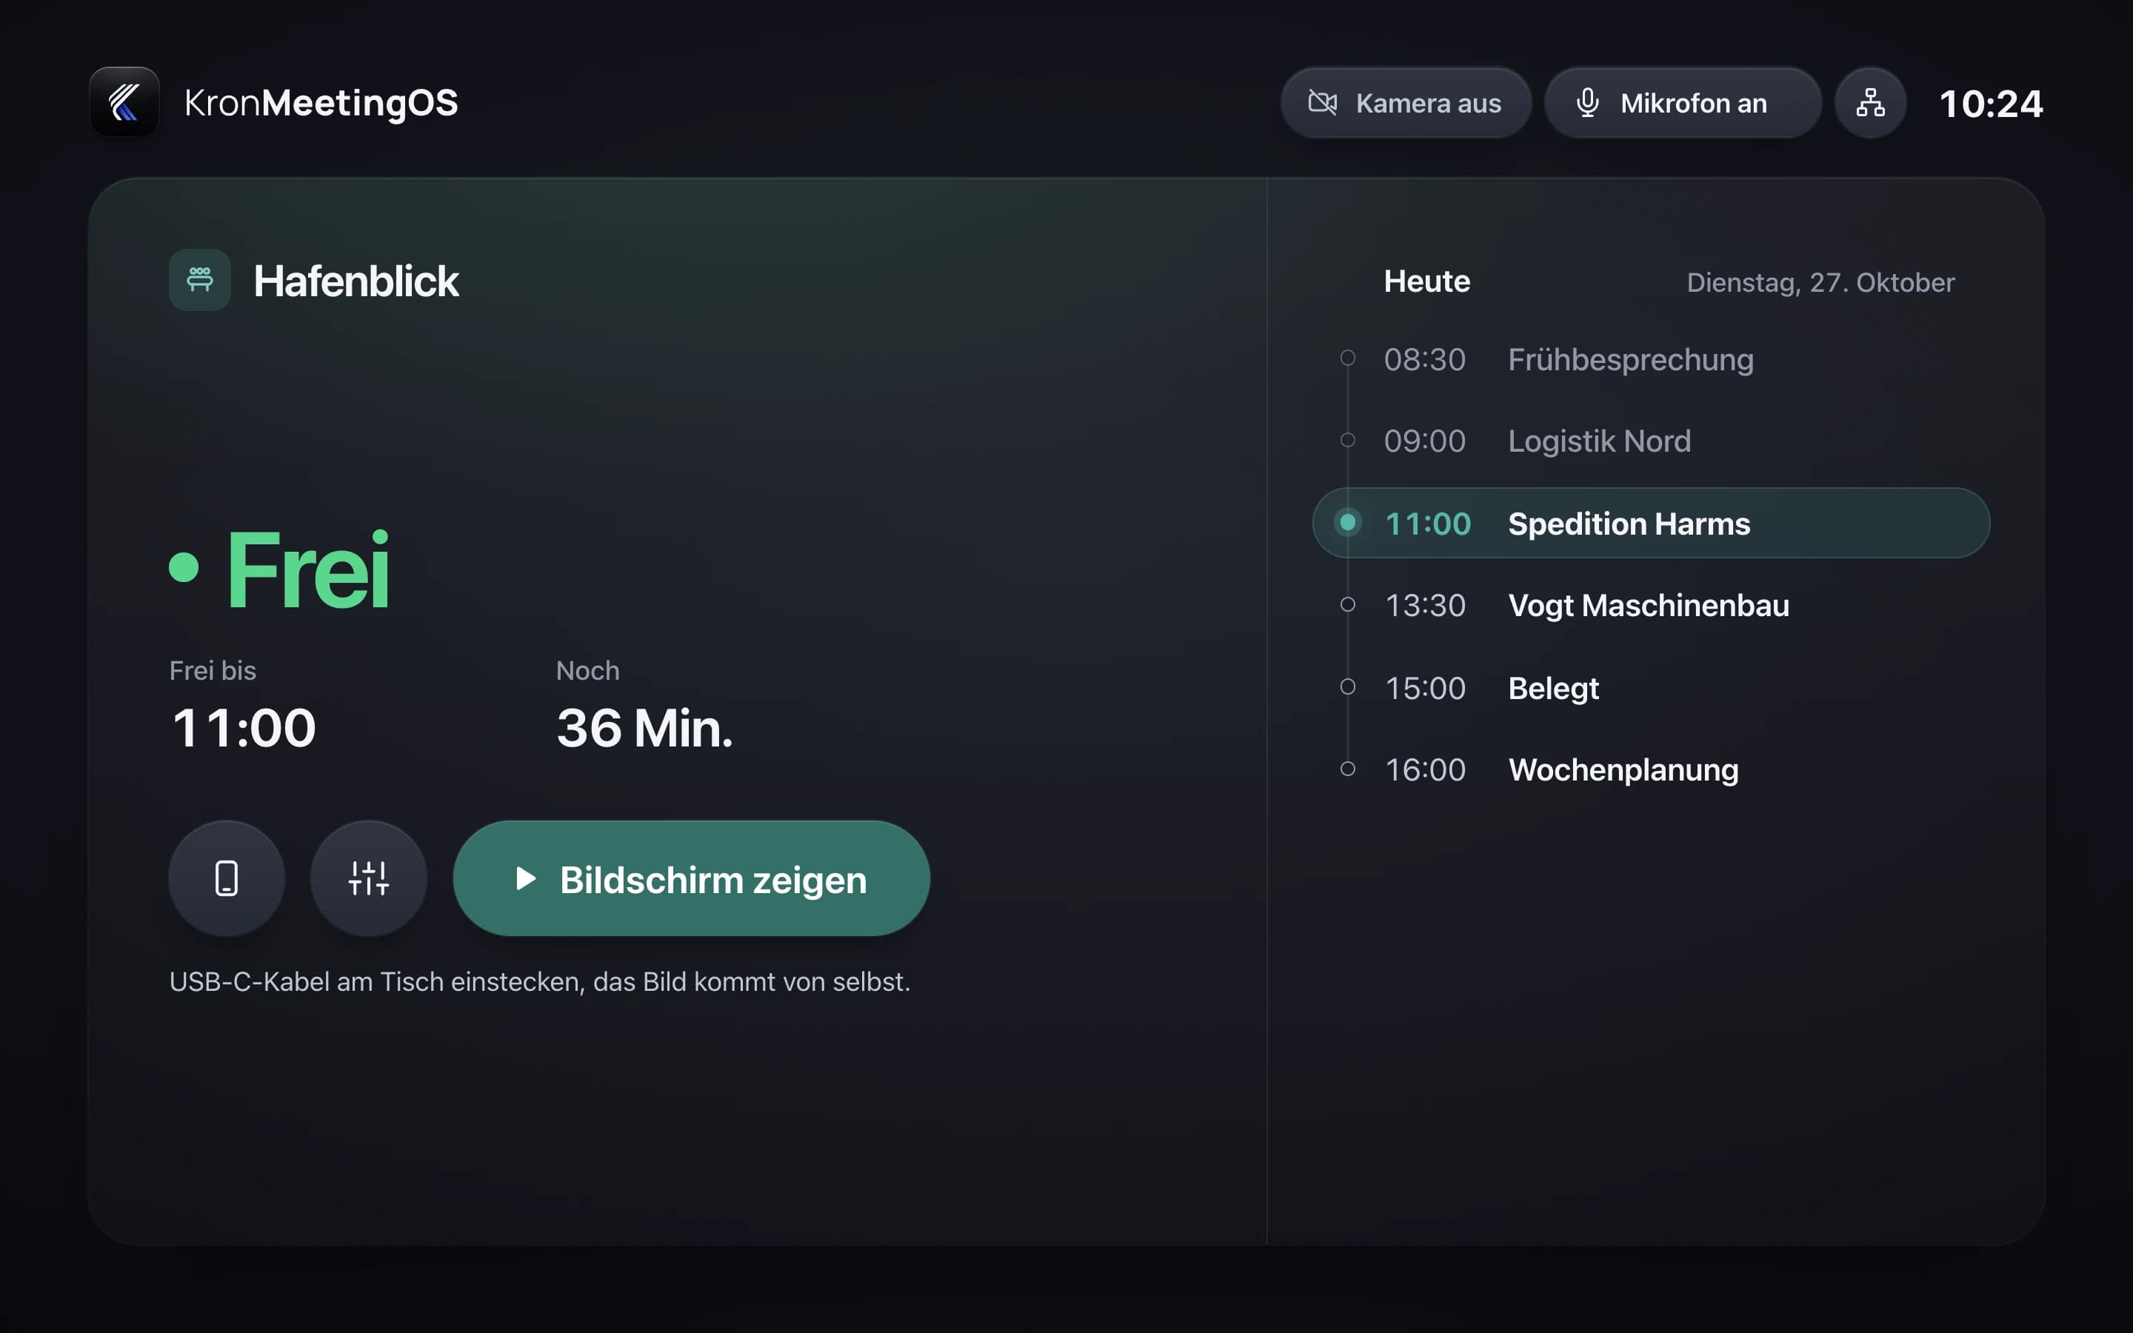The image size is (2133, 1333).
Task: Click the Hafenblick room name
Action: pos(356,281)
